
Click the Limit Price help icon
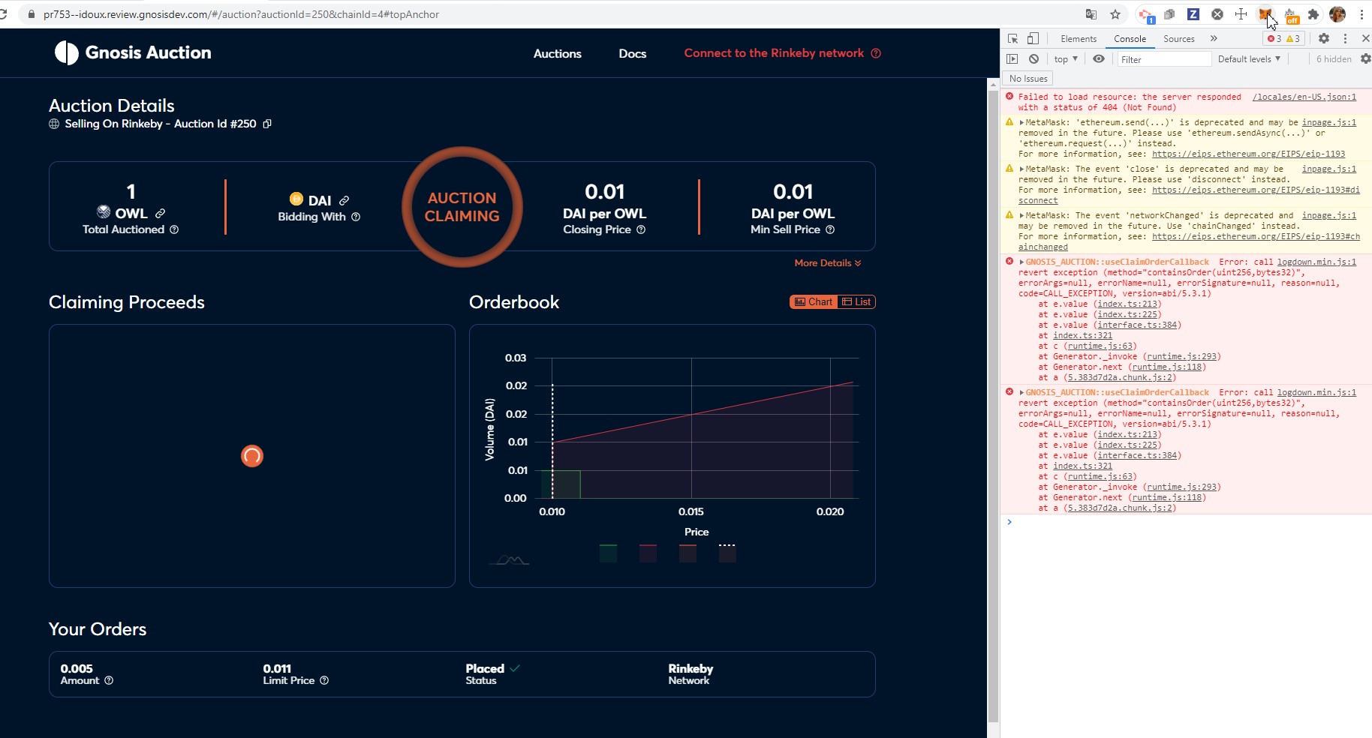[324, 680]
